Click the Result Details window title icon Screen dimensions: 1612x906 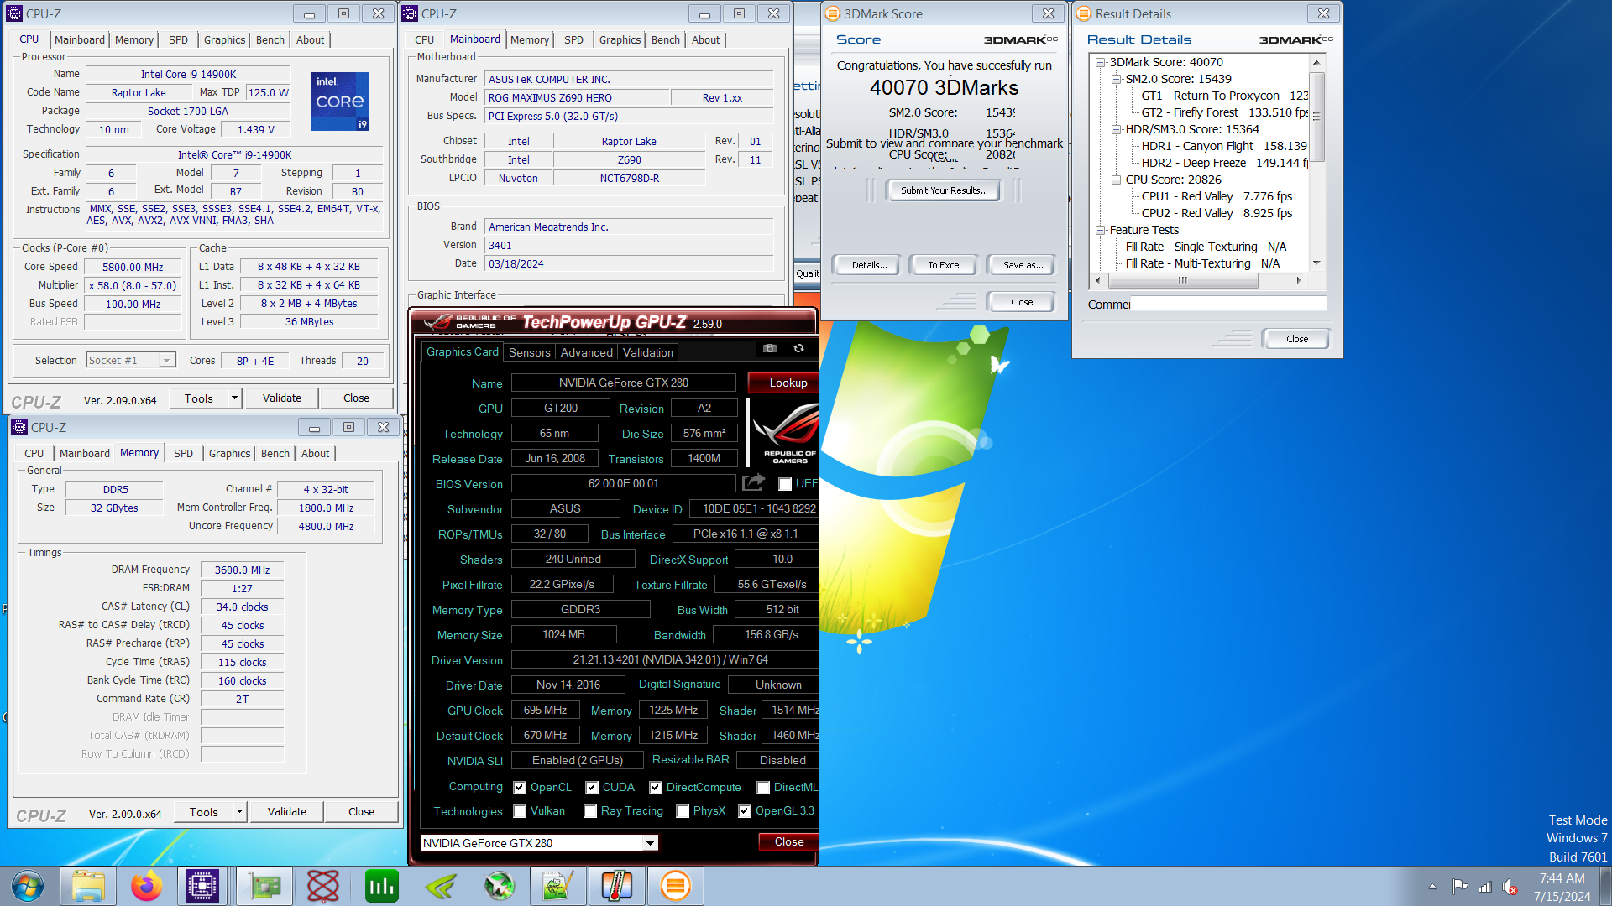click(x=1083, y=13)
